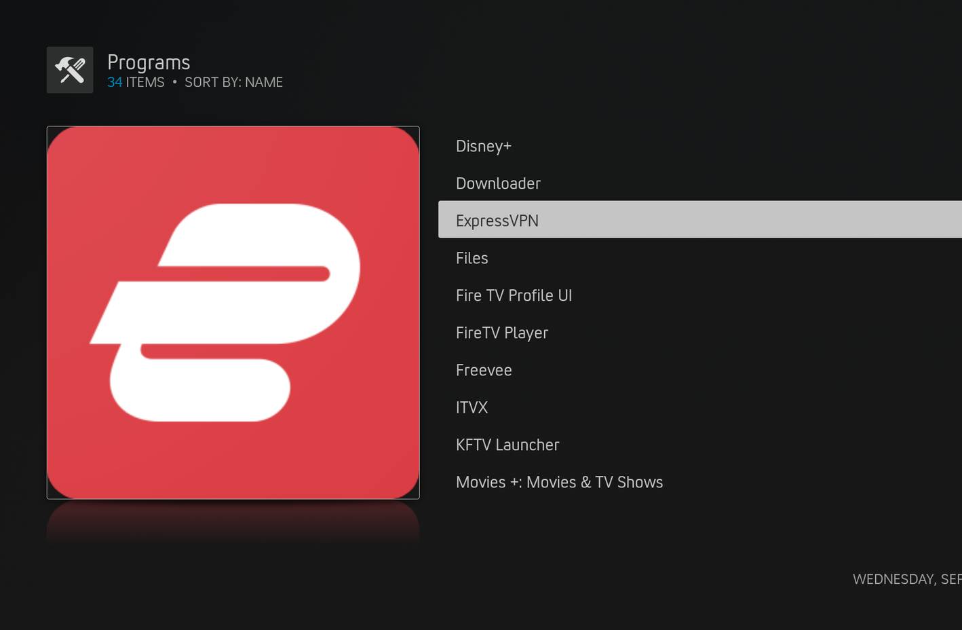Viewport: 962px width, 630px height.
Task: Open the ExpressVPN app icon thumbnail
Action: point(233,312)
